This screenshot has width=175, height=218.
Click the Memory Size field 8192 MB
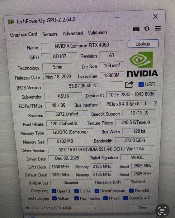tap(65, 141)
